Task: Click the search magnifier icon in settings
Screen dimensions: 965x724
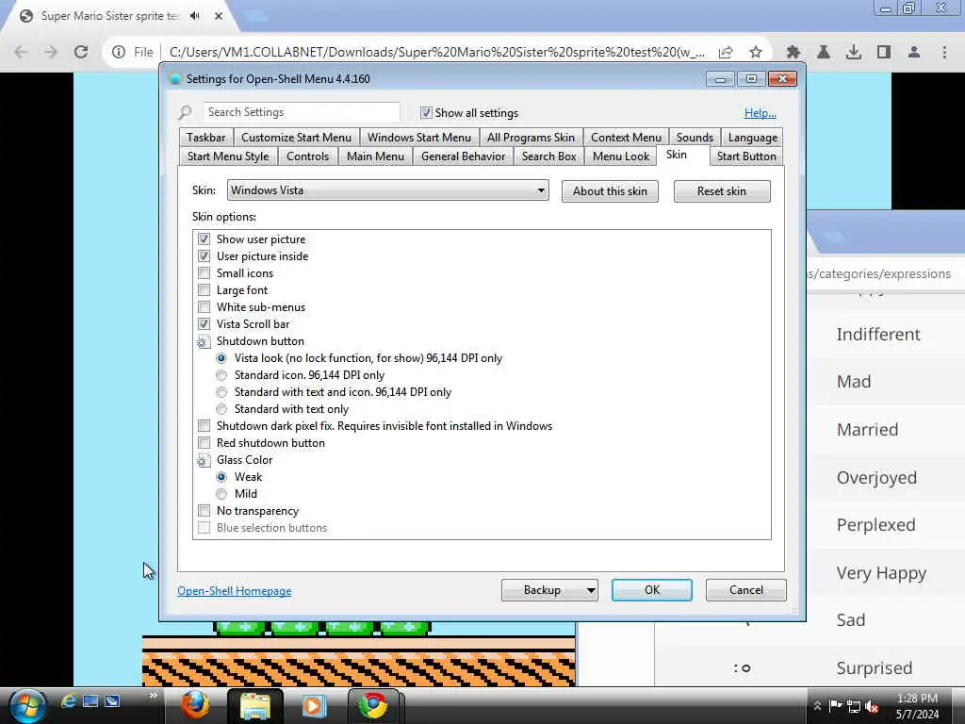Action: (185, 113)
